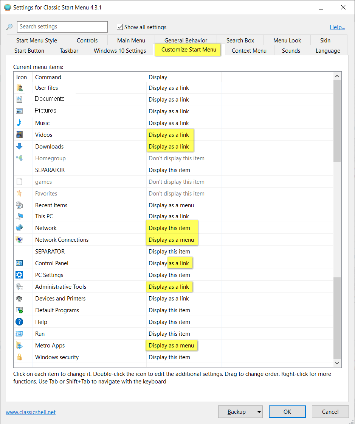Click the Favorites star icon

(x=19, y=193)
